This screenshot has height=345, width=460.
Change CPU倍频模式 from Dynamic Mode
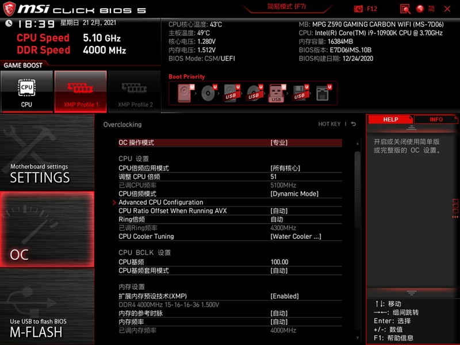[x=293, y=193]
